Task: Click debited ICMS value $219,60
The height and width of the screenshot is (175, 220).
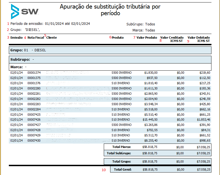Action: click(205, 73)
